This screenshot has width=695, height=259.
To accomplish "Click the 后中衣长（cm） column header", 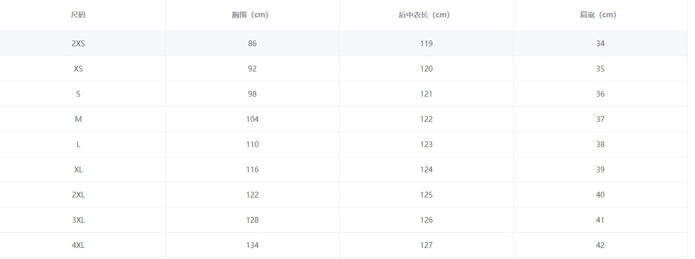I will pyautogui.click(x=426, y=15).
